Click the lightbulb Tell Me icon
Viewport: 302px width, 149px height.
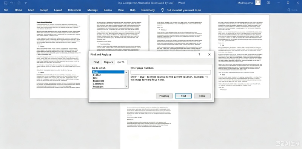click(162, 10)
